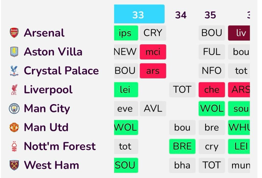Open Arsenal's green ips fixture cell
Screen dimensions: 262x178
126,33
